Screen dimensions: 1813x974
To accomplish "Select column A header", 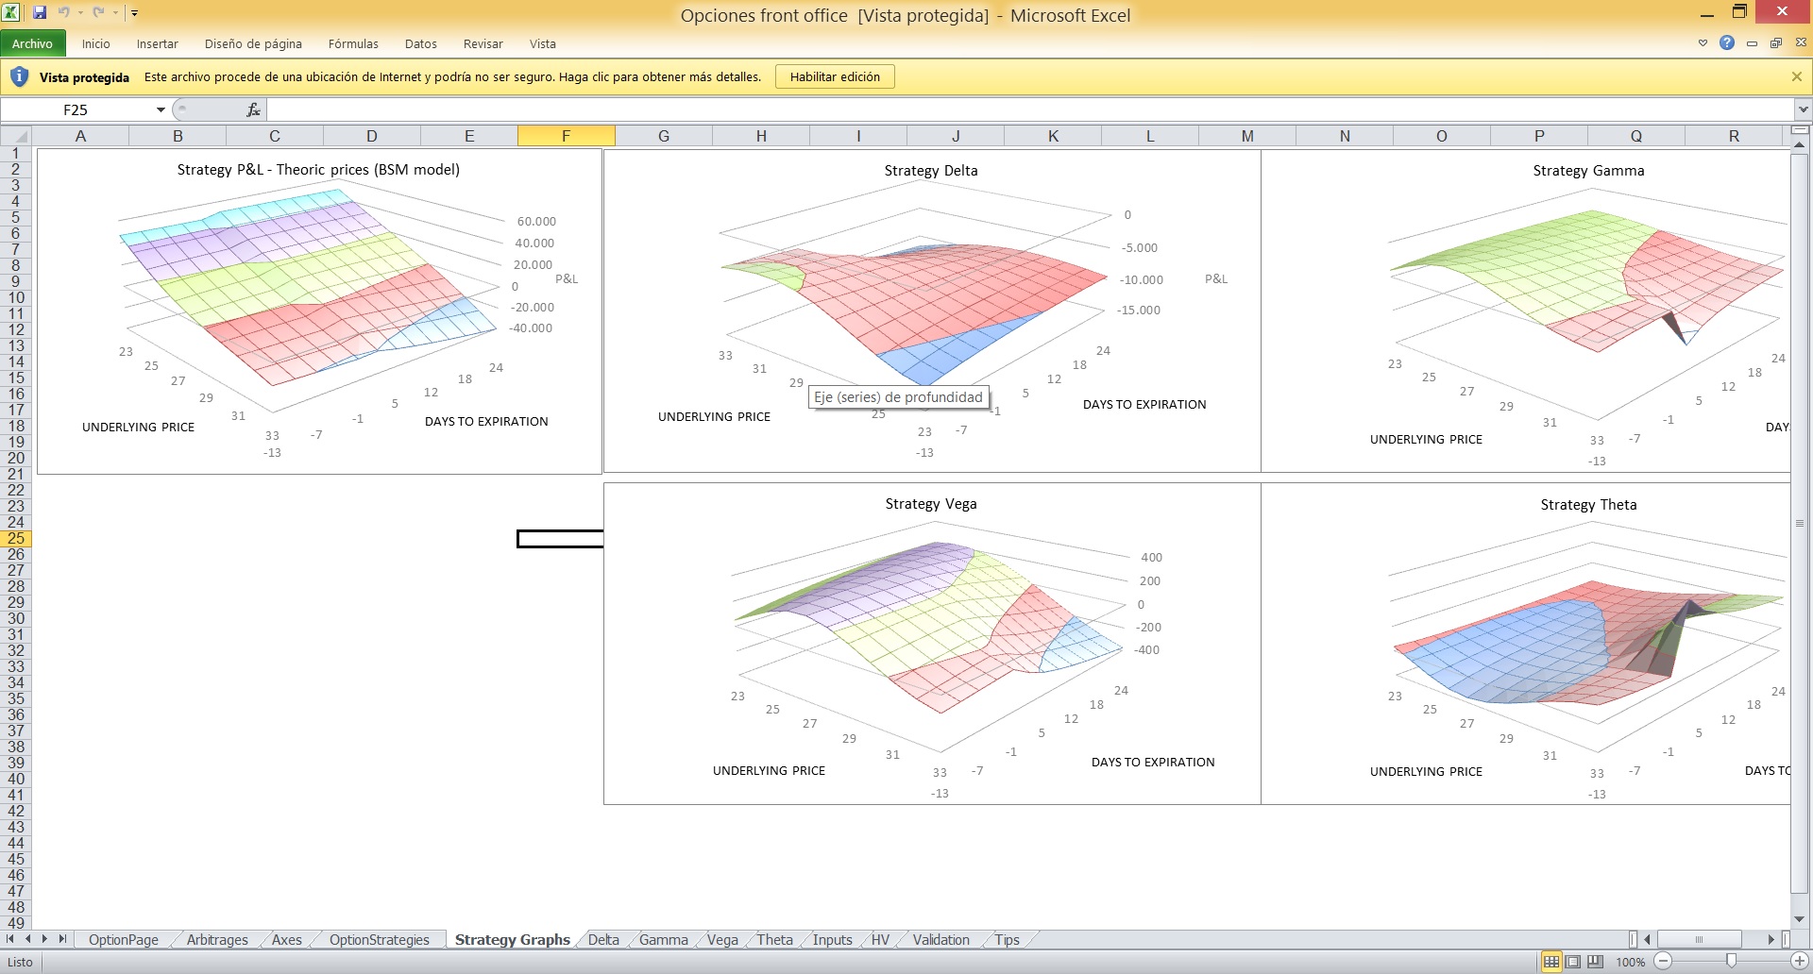I will click(80, 136).
